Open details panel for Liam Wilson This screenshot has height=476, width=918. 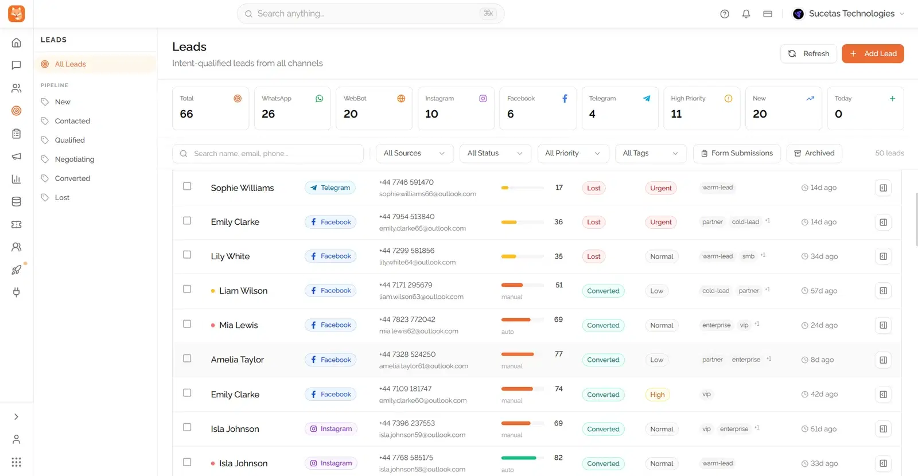point(884,291)
